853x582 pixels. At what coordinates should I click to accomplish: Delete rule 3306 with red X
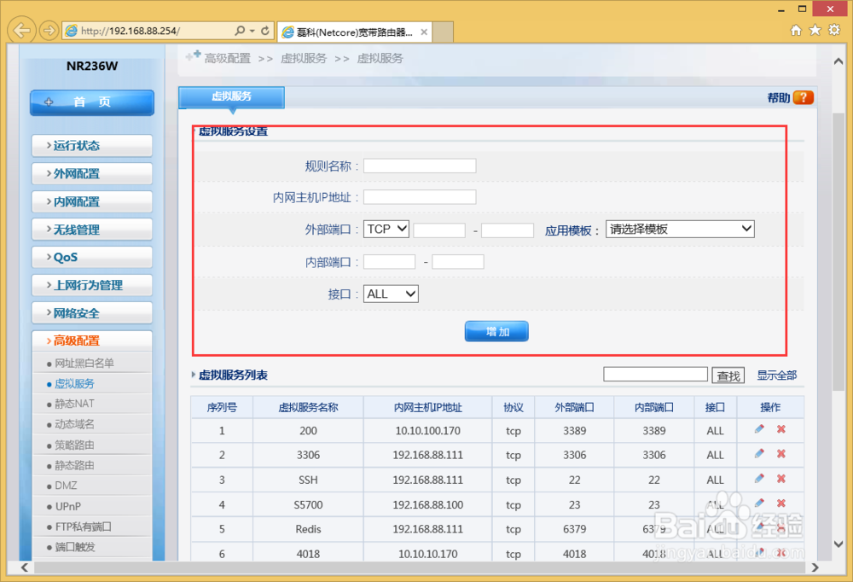pos(781,453)
